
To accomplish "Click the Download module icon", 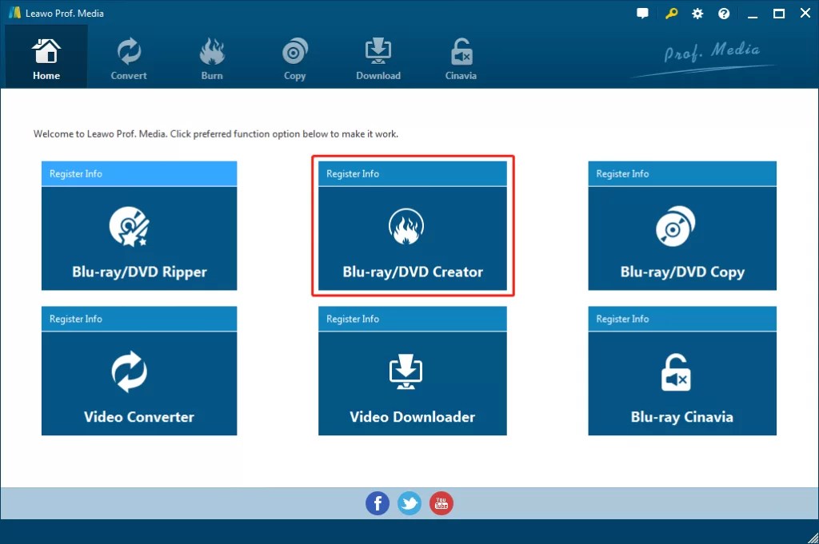I will point(378,50).
